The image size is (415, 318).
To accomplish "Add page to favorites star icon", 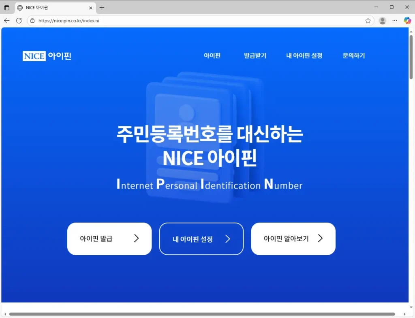I will (368, 21).
